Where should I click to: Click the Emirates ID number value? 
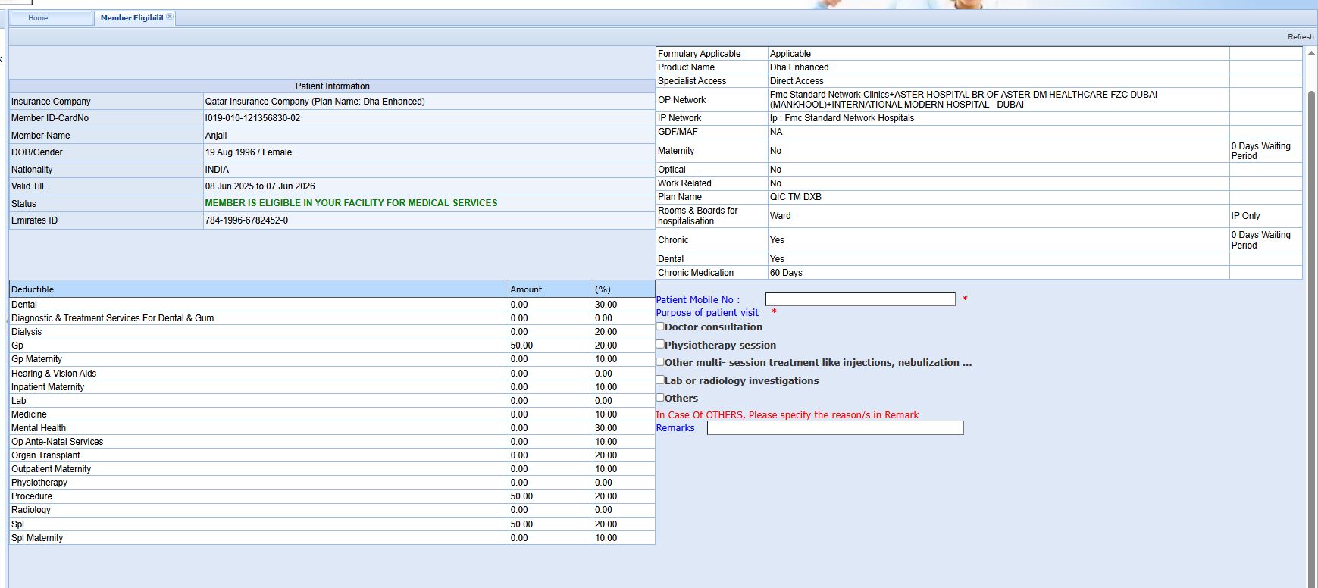pos(246,220)
